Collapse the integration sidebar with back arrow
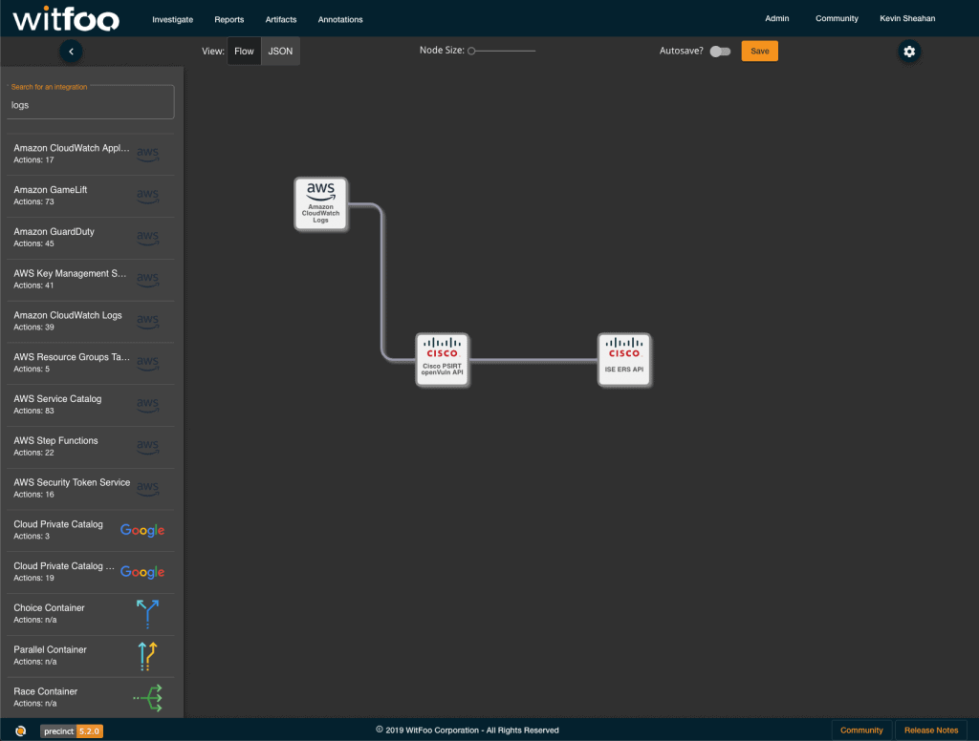The image size is (979, 741). click(x=71, y=52)
